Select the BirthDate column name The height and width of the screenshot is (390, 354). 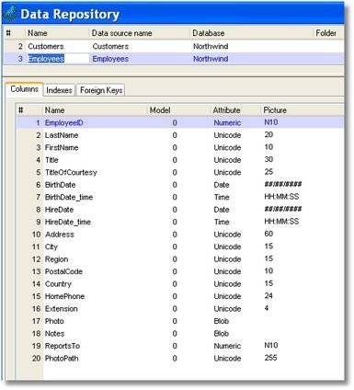coord(60,185)
